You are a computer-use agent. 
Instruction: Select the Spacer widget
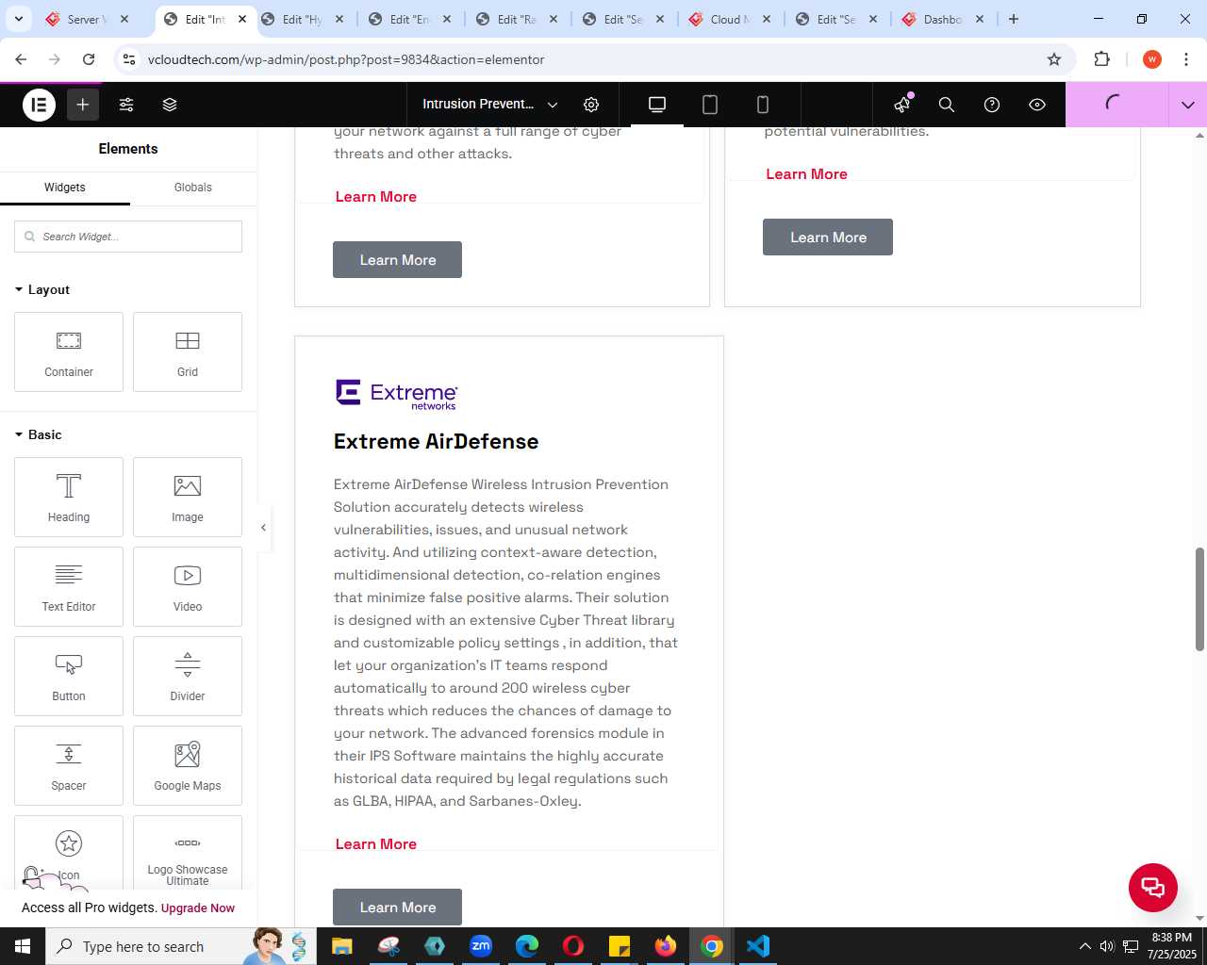[x=69, y=766]
